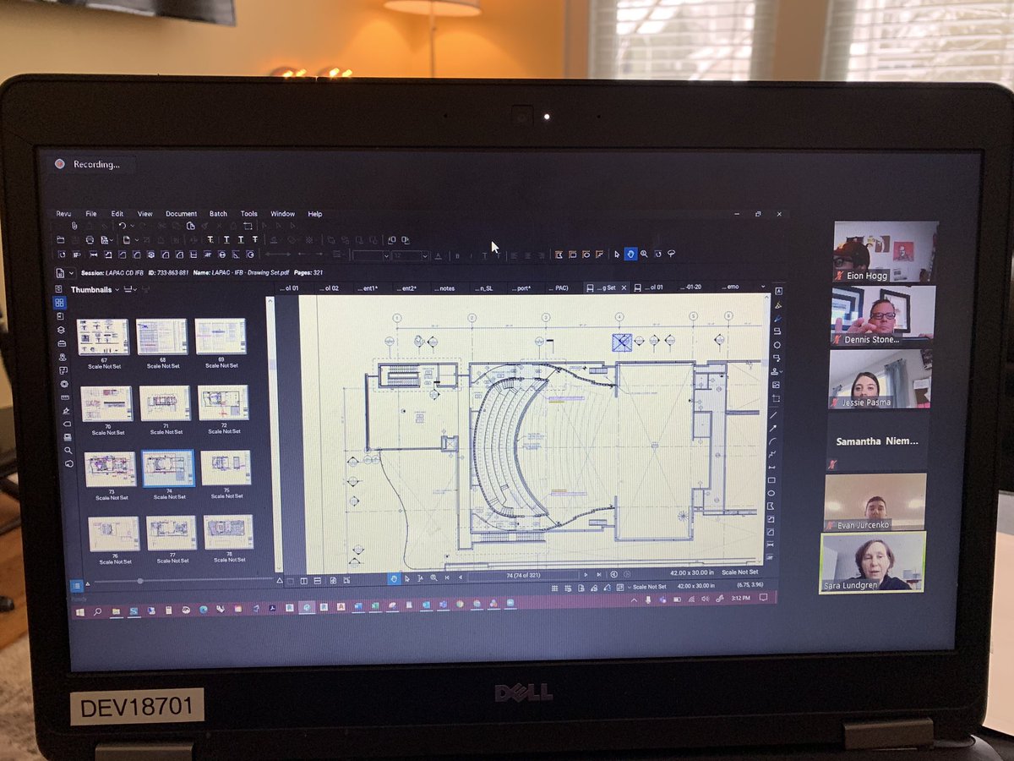
Task: Select the Text Box tool in right toolbar
Action: 777,291
